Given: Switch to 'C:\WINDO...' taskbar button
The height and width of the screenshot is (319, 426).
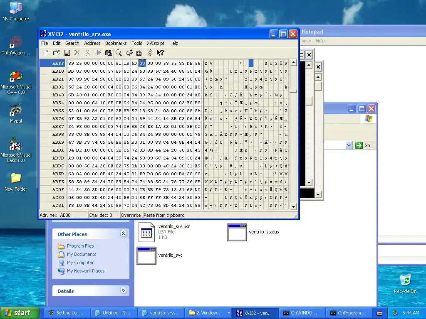Looking at the screenshot, I should coord(301,313).
